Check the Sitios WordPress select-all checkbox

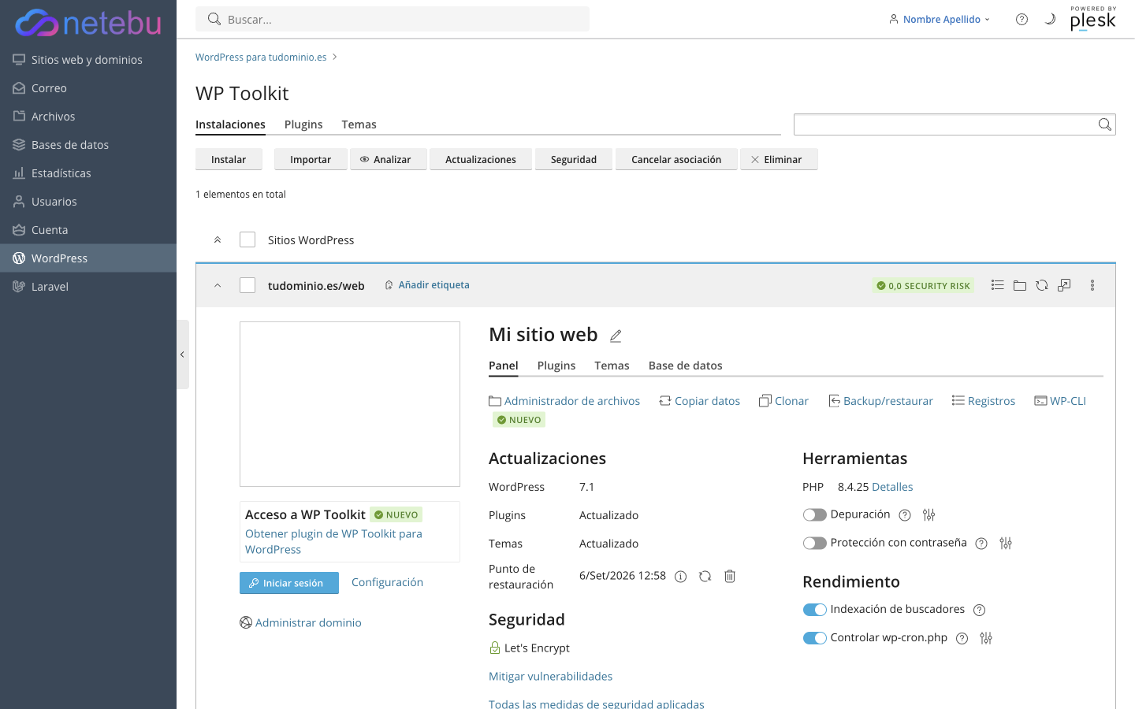[x=247, y=239]
